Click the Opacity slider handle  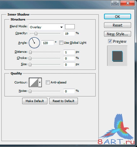pyautogui.click(x=36, y=33)
